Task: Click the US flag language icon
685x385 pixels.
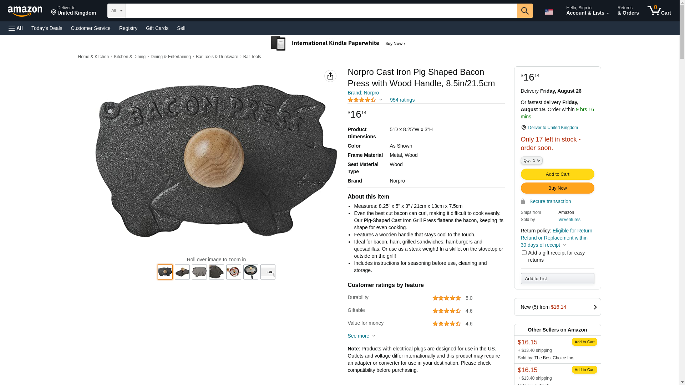Action: tap(549, 12)
